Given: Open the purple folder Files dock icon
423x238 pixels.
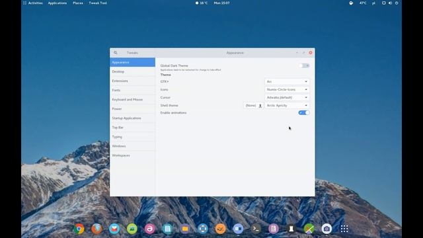Looking at the screenshot, I should pos(185,229).
